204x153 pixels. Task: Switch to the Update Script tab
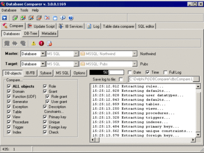tap(41, 26)
